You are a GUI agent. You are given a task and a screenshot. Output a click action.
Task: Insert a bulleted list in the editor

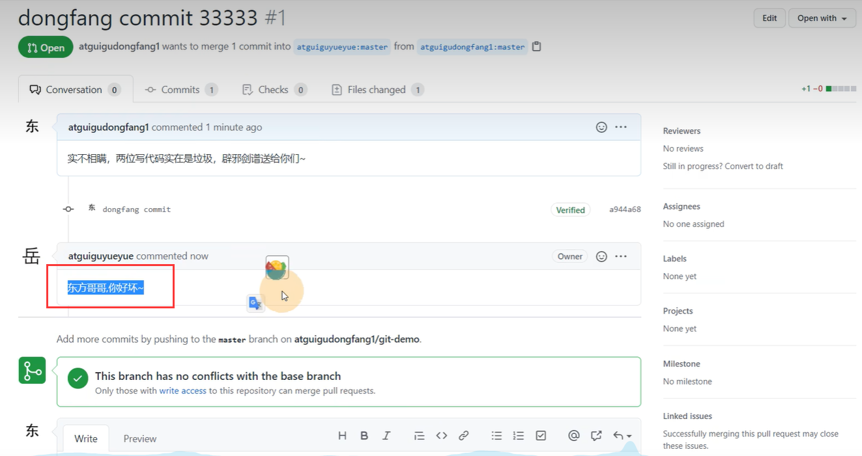[496, 435]
